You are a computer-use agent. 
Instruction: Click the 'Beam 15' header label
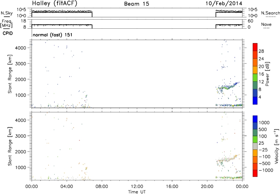point(136,4)
